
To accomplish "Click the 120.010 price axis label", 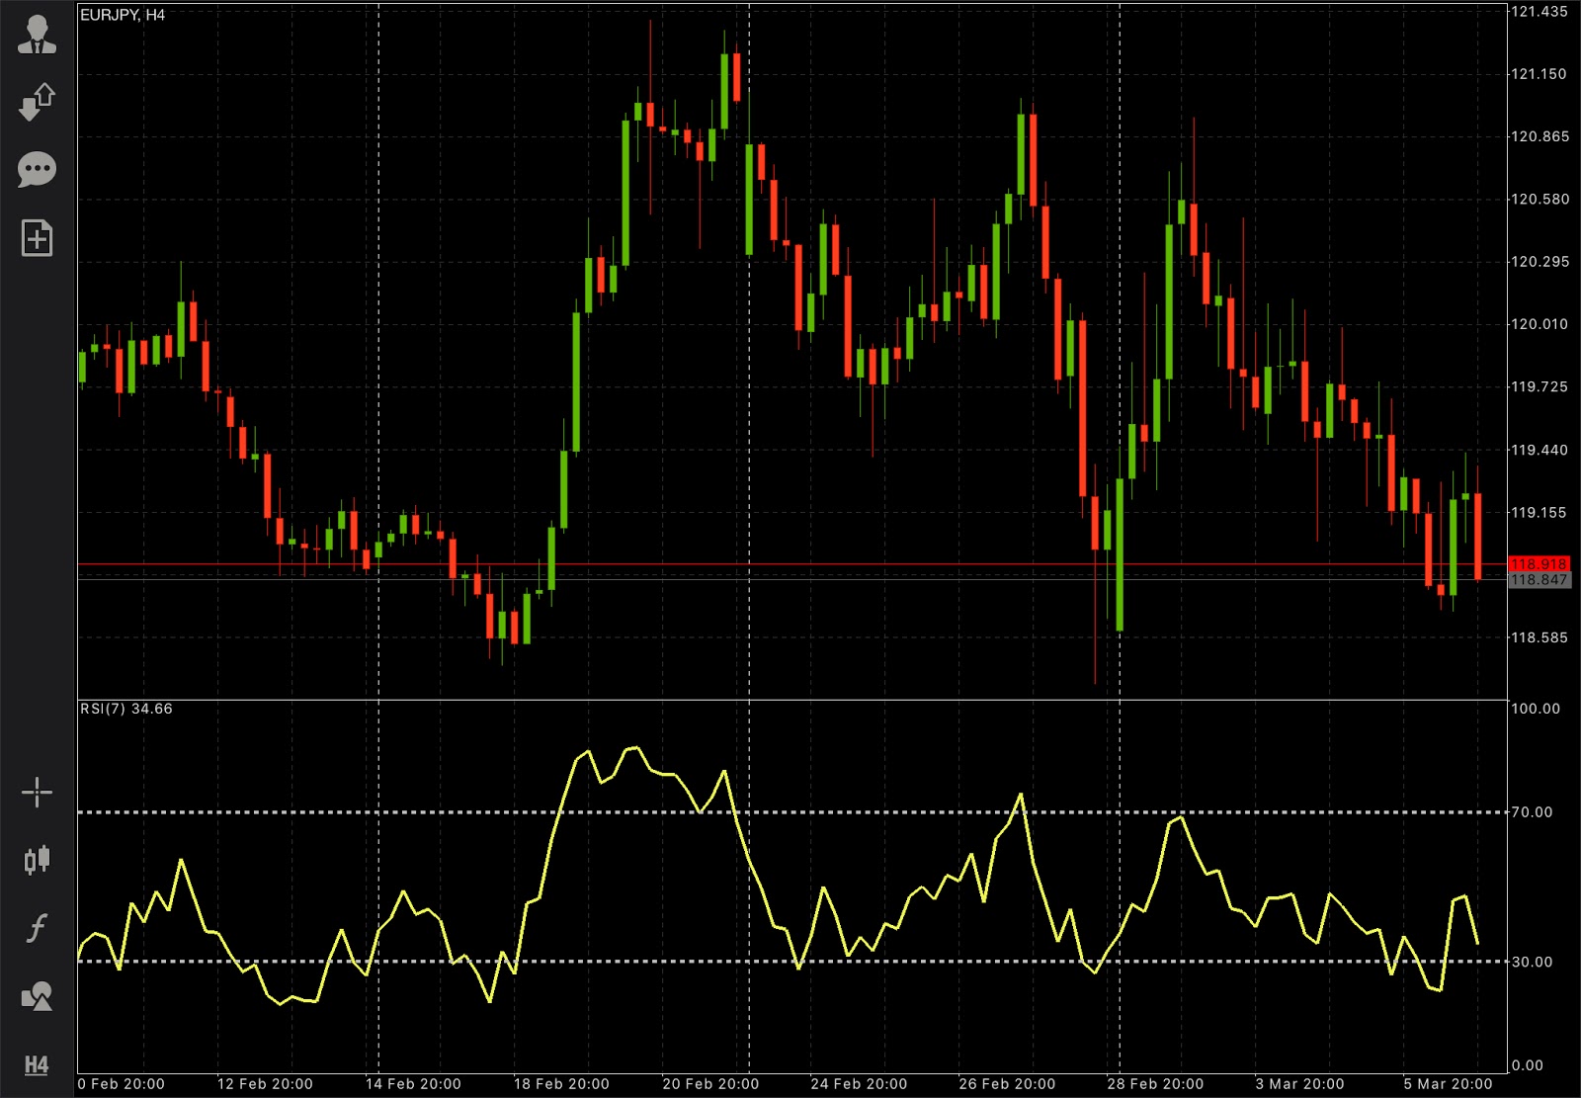I will tap(1539, 324).
